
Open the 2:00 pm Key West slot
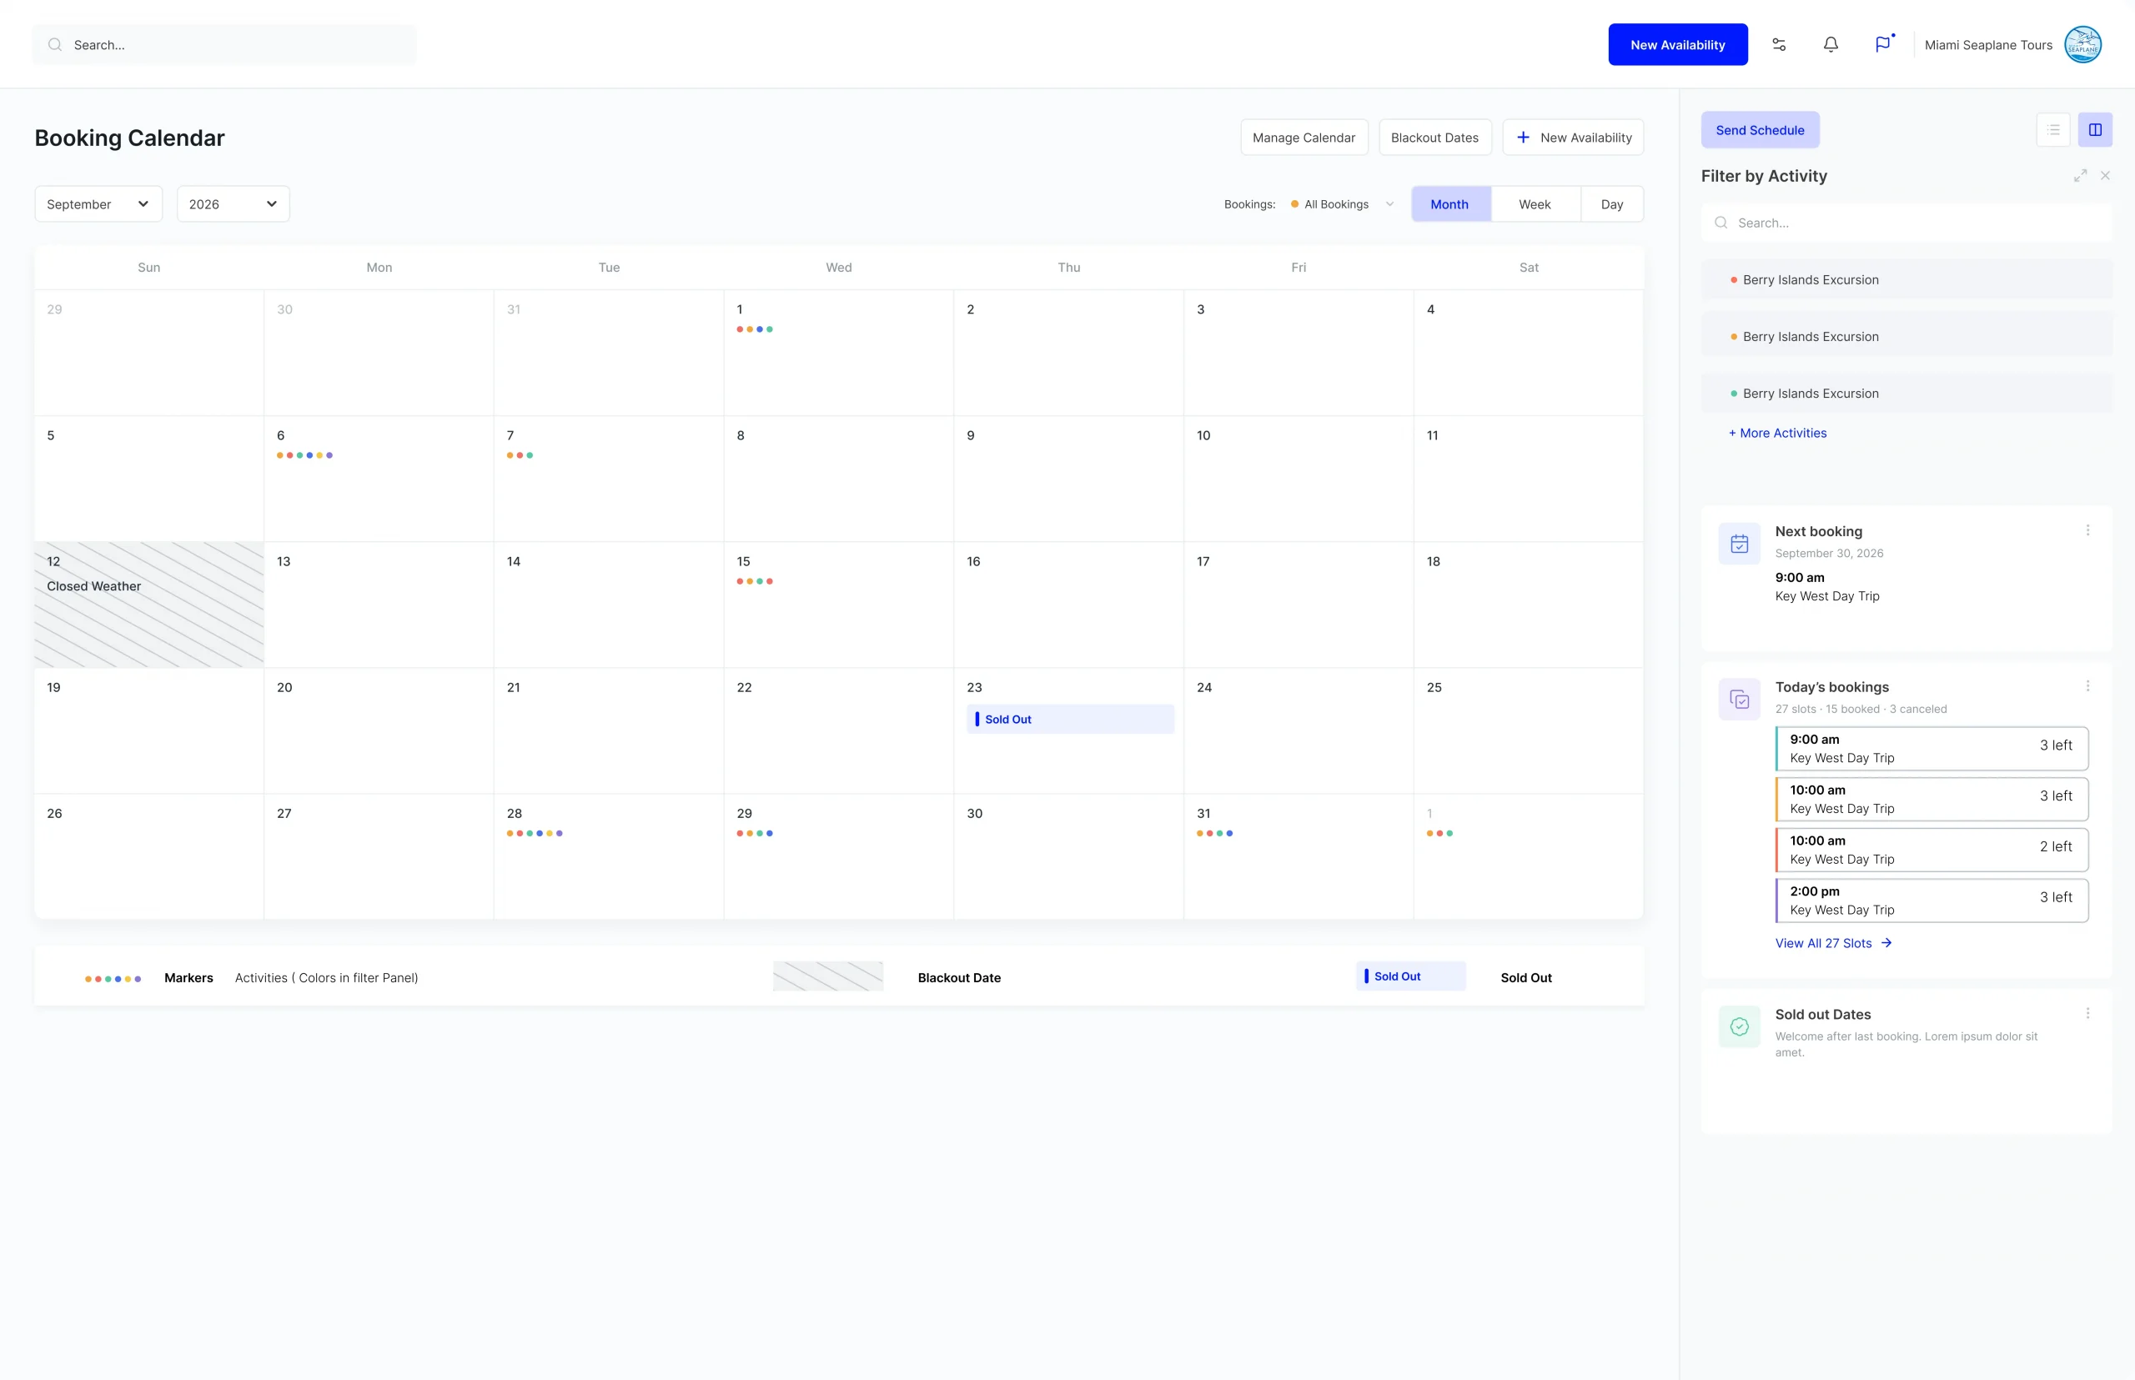tap(1932, 901)
